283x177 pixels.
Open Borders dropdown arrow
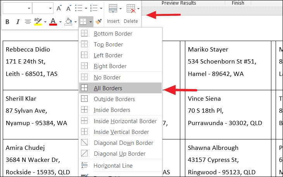pyautogui.click(x=91, y=22)
